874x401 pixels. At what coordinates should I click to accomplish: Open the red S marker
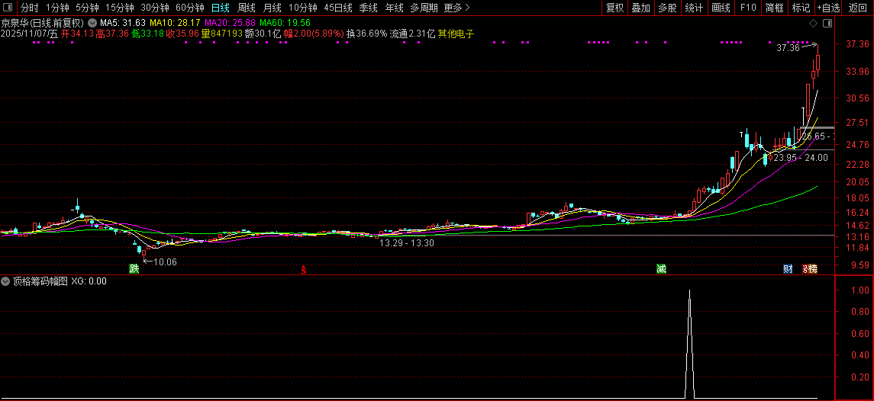[304, 270]
